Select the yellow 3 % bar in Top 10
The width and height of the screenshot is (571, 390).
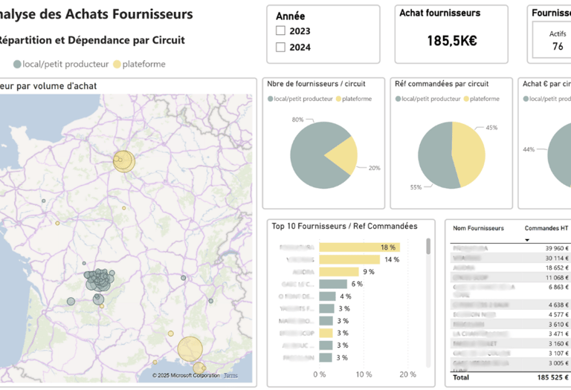tap(326, 333)
